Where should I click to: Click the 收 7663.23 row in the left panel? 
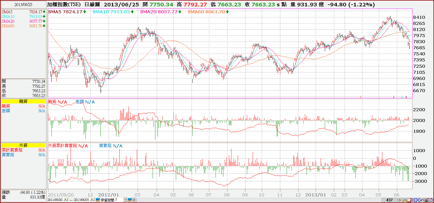(x=23, y=95)
